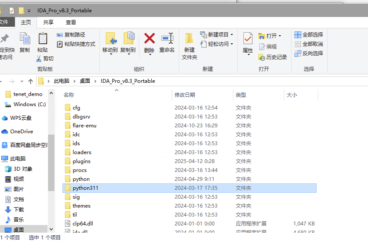
Task: Click the Copy (复制) ribbon icon
Action: click(25, 42)
